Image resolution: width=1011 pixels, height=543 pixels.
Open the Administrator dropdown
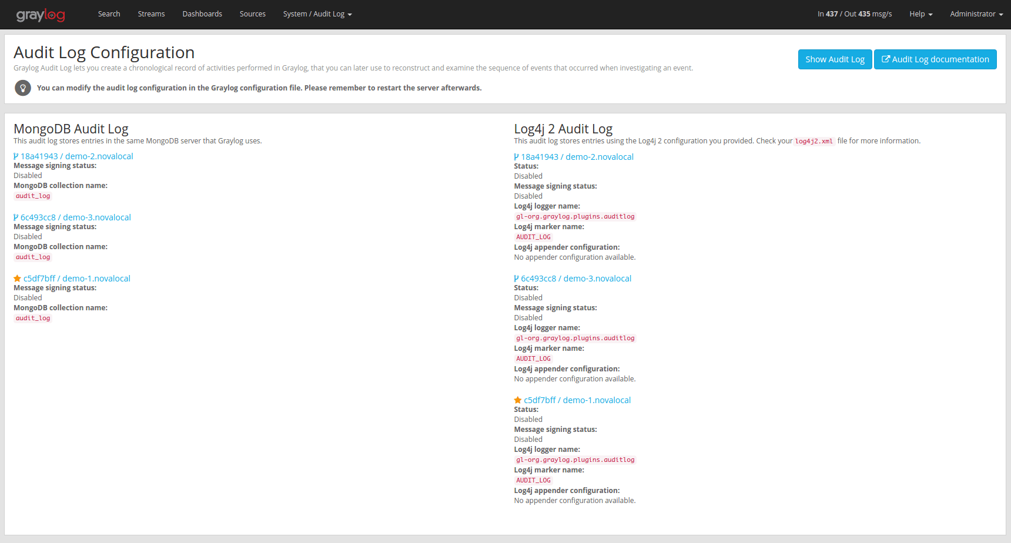click(x=976, y=14)
